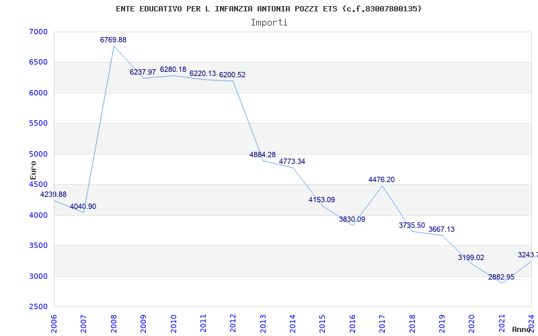Click the 2011 x-axis year label

[x=204, y=323]
